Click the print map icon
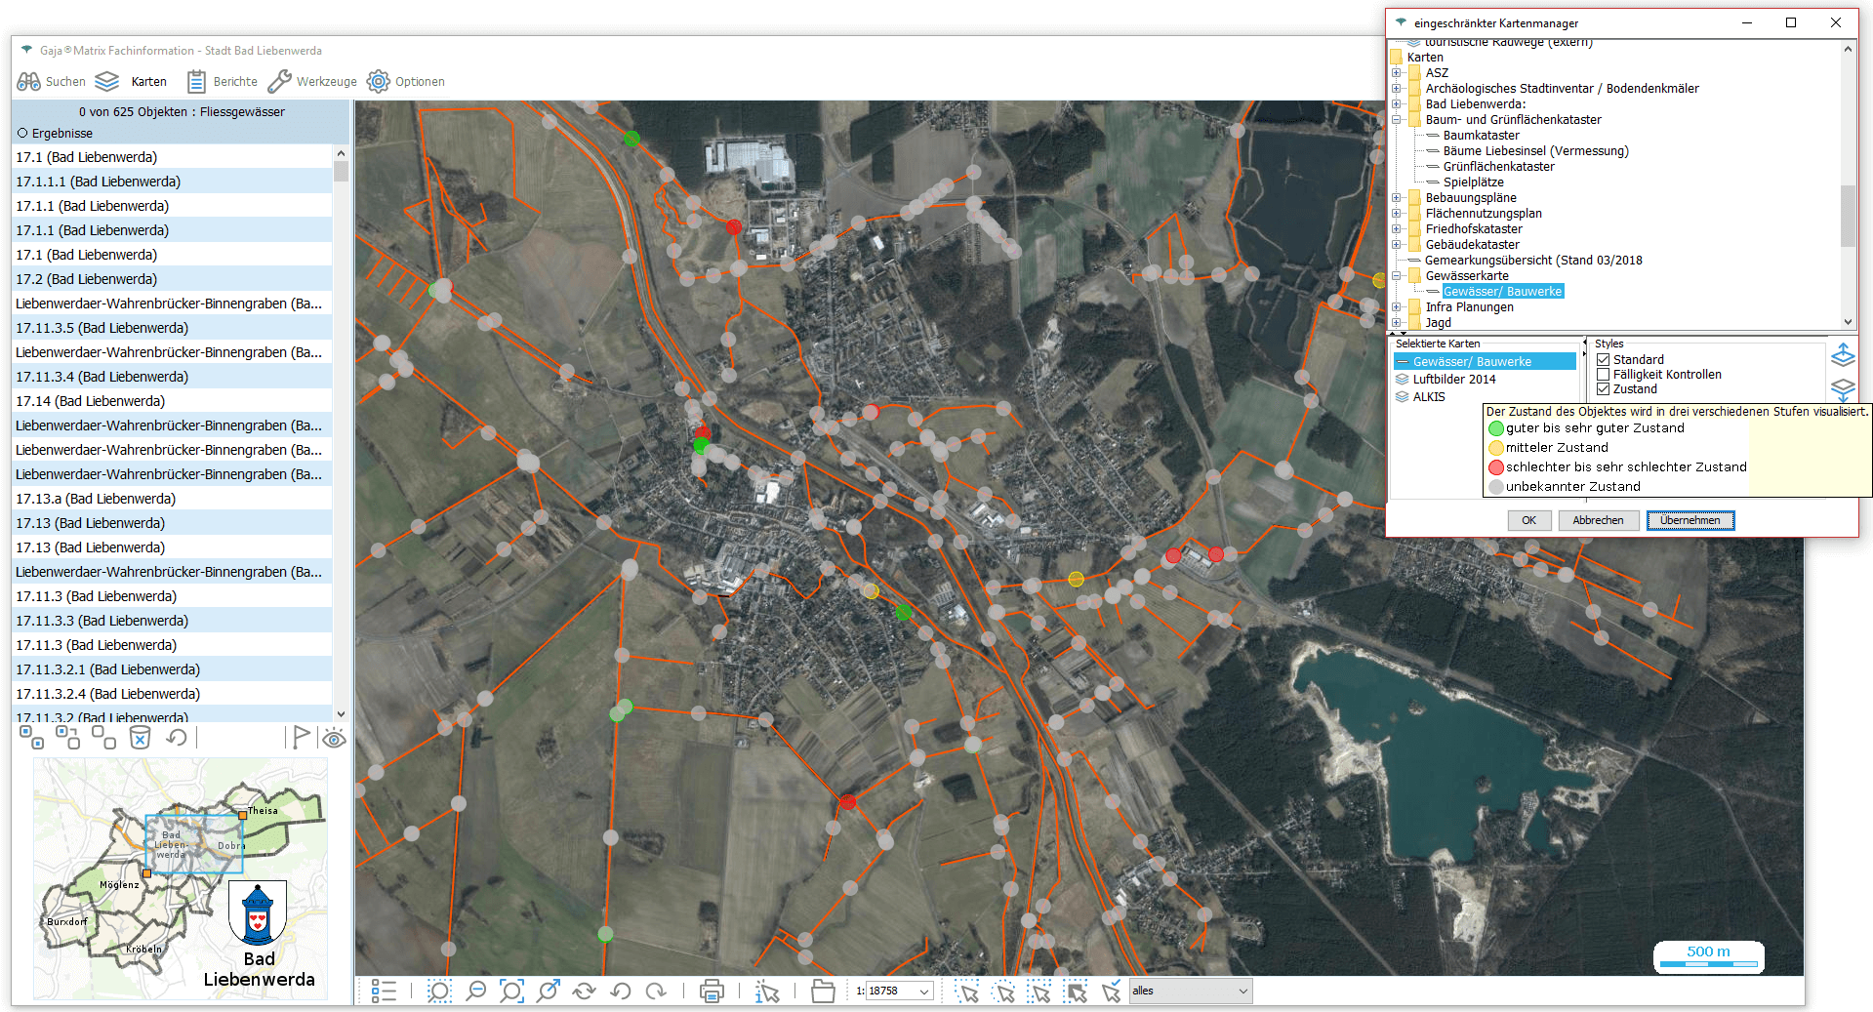Screen dimensions: 1873x1012 712,992
